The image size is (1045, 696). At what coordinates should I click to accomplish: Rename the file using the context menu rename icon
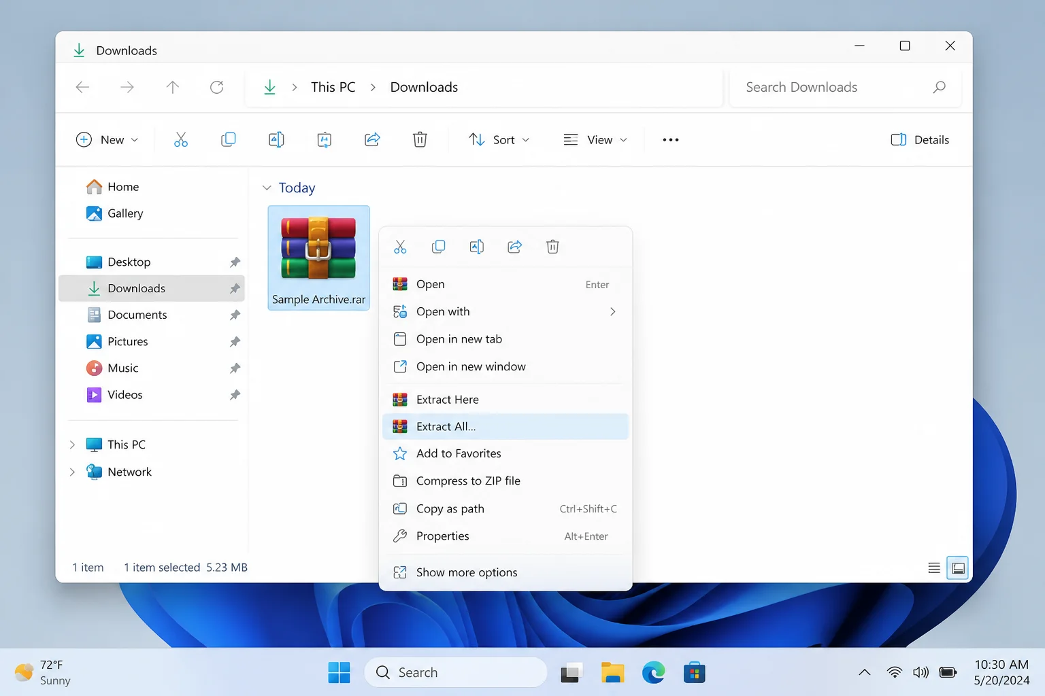click(477, 247)
